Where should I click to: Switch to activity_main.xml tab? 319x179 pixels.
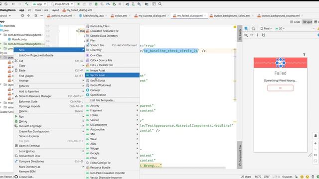61,15
